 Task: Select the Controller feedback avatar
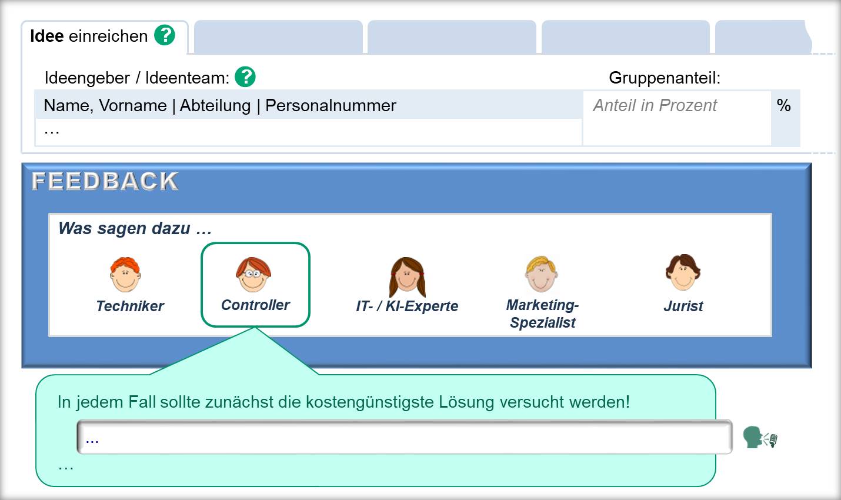(255, 276)
